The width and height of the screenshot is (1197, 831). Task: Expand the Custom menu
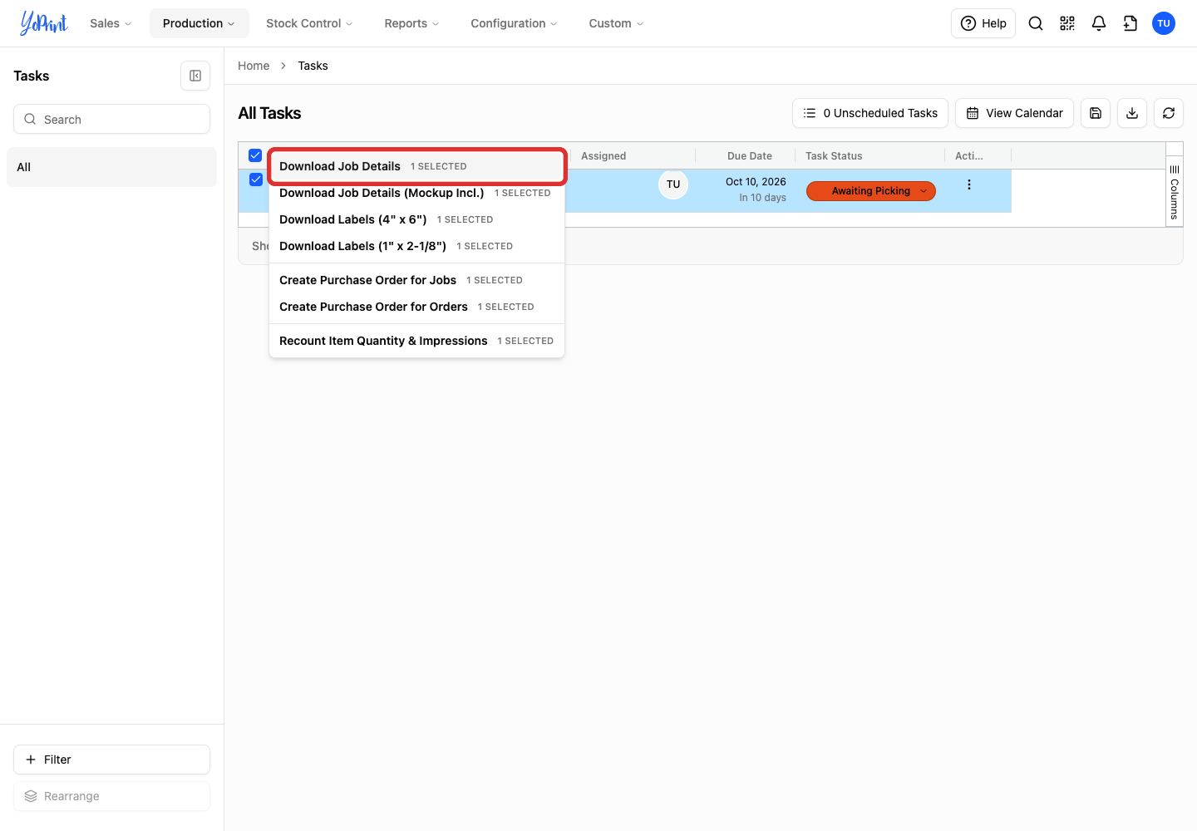[616, 23]
